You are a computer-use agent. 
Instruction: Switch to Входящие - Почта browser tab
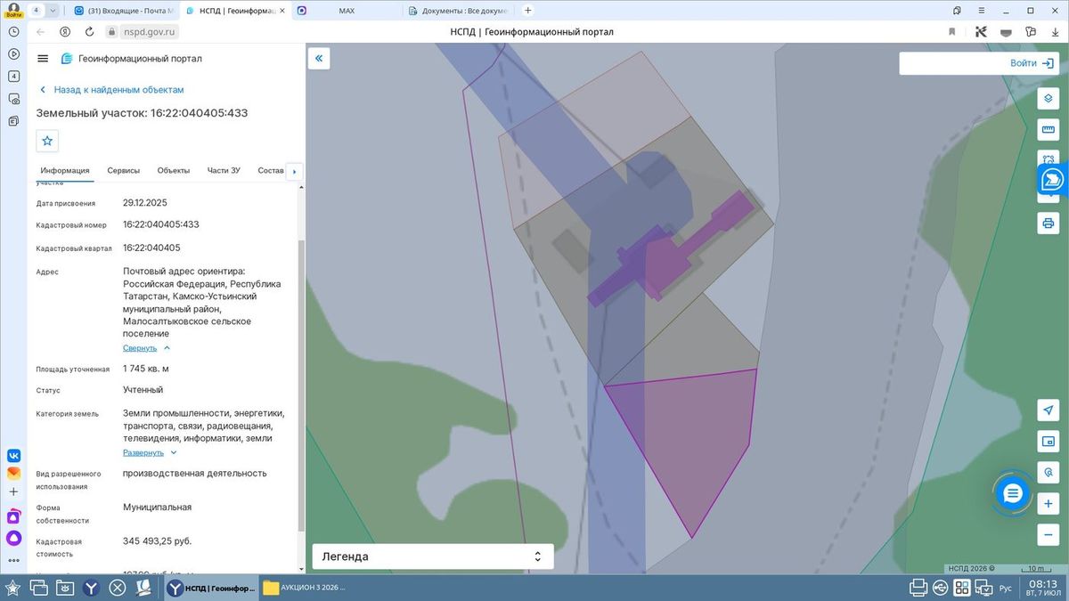pos(124,10)
